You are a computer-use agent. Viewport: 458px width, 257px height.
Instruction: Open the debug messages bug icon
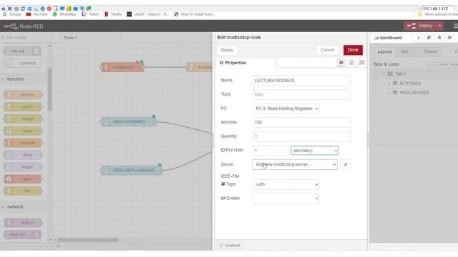tap(439, 37)
